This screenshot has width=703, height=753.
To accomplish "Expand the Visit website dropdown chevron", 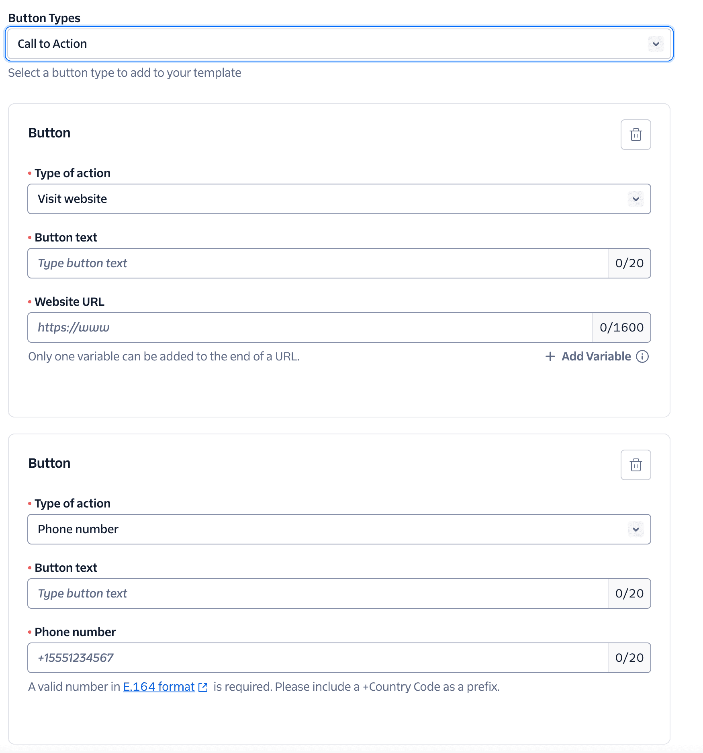I will click(635, 199).
